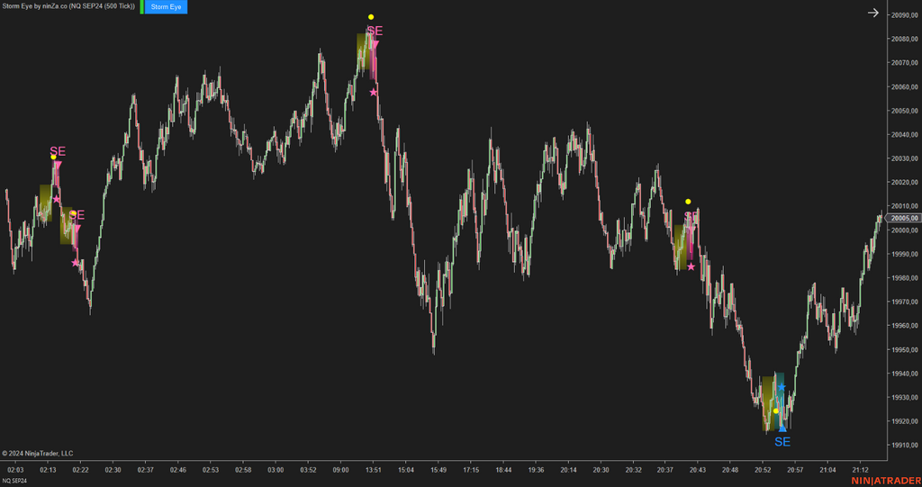The image size is (922, 487).
Task: Click the 15:49 time axis label
Action: pos(438,470)
